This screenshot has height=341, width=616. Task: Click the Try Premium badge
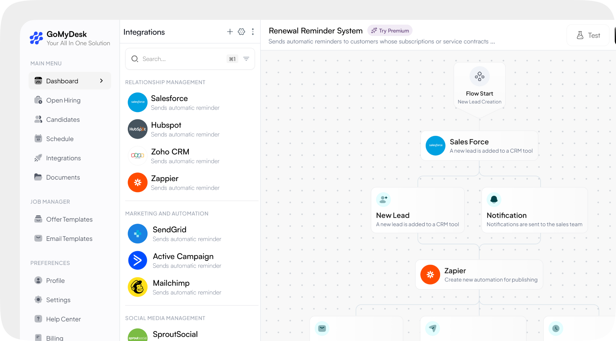[390, 30]
